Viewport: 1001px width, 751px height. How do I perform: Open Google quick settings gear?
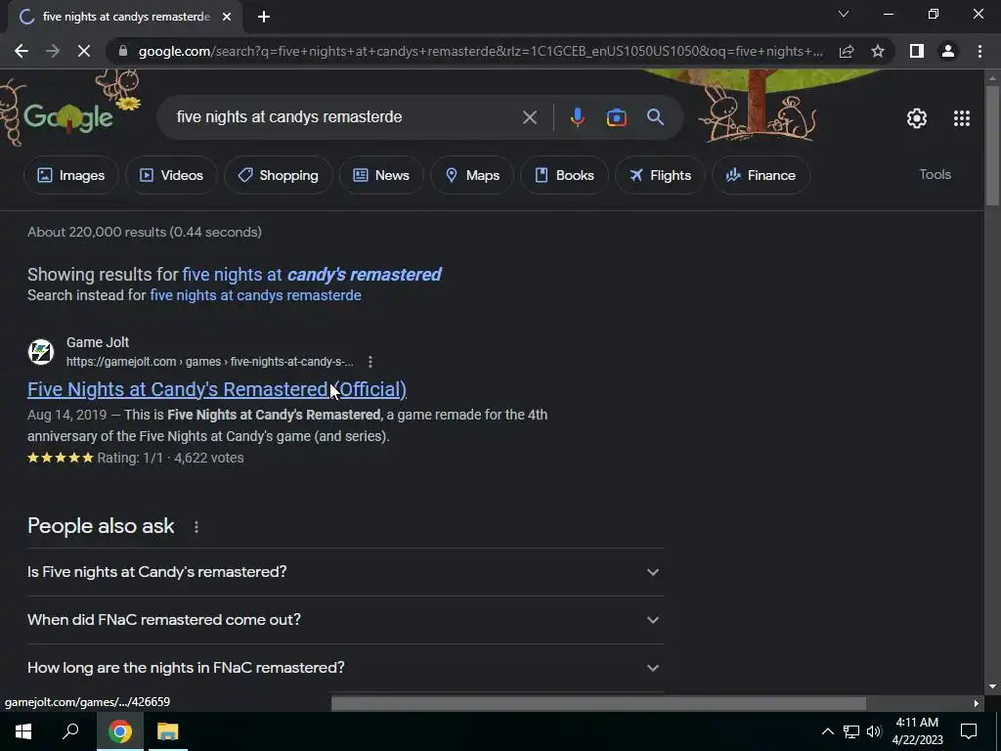(917, 118)
